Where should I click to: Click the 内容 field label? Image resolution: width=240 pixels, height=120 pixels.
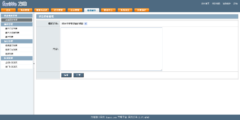56,49
